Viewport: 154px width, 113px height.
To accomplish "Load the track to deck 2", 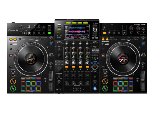I will (x=97, y=38).
